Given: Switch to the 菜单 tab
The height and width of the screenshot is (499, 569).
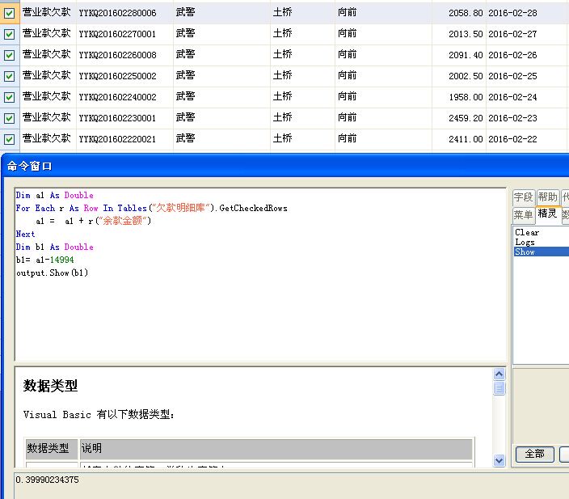Looking at the screenshot, I should (524, 214).
